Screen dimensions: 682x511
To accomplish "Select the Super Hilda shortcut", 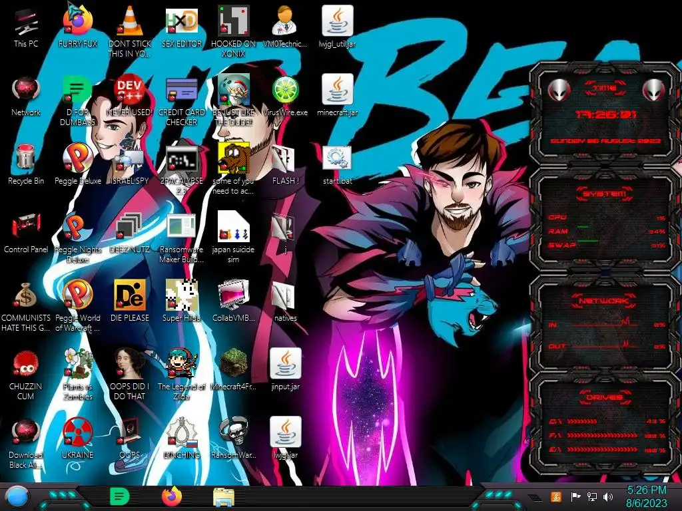I will [x=182, y=295].
